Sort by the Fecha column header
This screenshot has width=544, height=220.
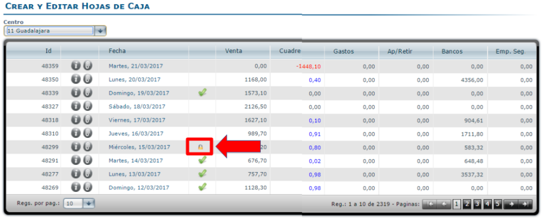117,51
